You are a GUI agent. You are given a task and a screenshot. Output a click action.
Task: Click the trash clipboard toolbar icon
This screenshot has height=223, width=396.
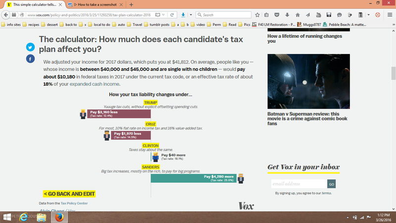(x=360, y=15)
